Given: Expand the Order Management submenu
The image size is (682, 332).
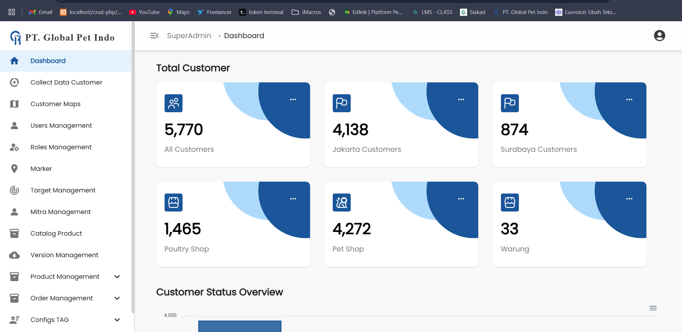Looking at the screenshot, I should pyautogui.click(x=117, y=298).
